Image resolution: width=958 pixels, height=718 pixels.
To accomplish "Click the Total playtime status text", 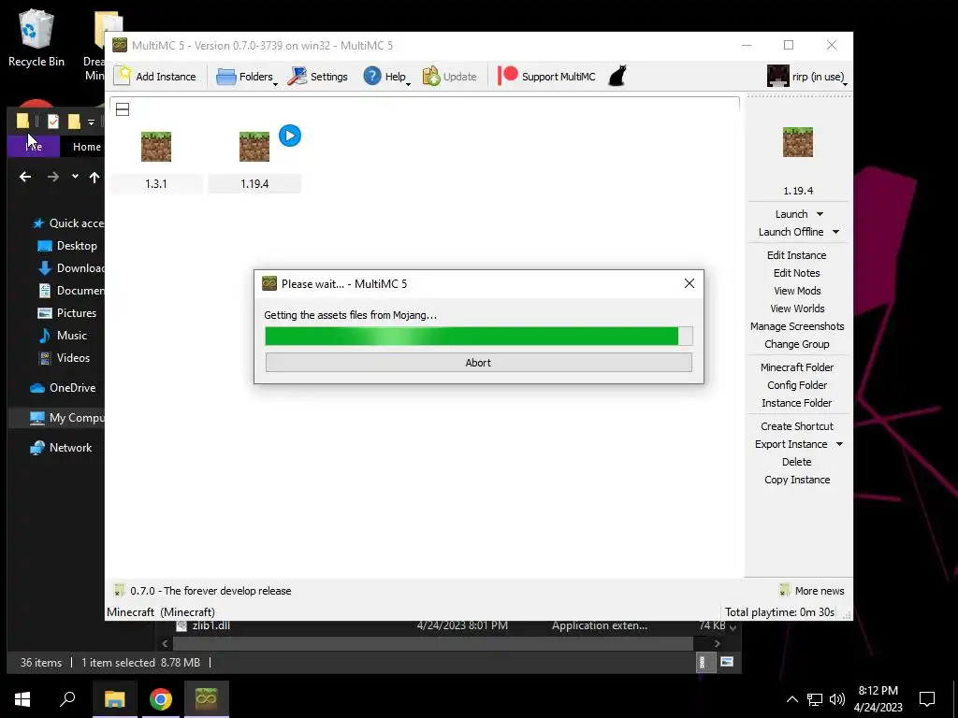I will [x=779, y=611].
